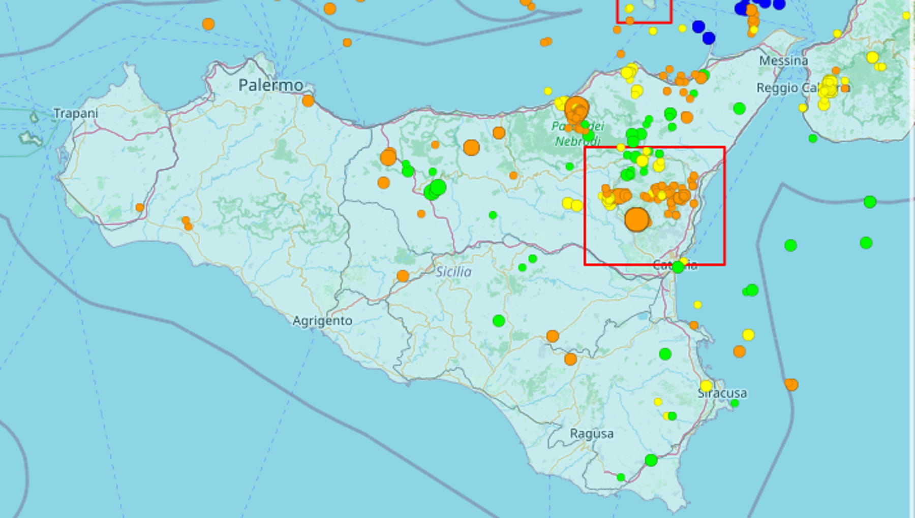
Task: Click the Catania city label
Action: (x=675, y=265)
